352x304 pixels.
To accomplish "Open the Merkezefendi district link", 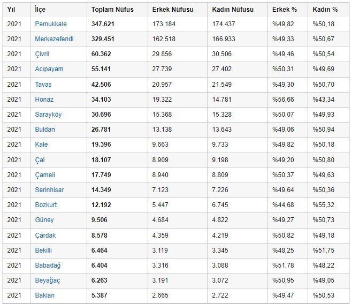I will 54,39.
